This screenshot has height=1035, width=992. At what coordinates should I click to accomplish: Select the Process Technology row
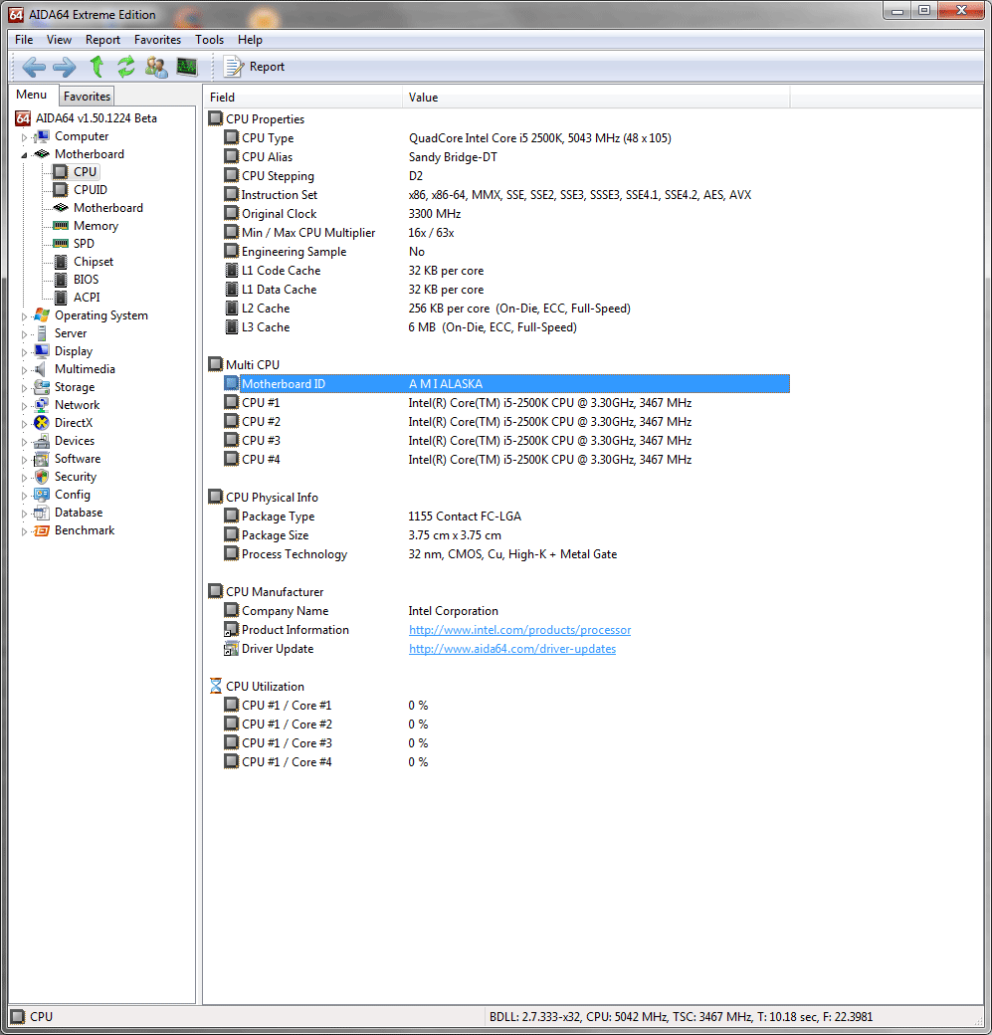coord(505,554)
